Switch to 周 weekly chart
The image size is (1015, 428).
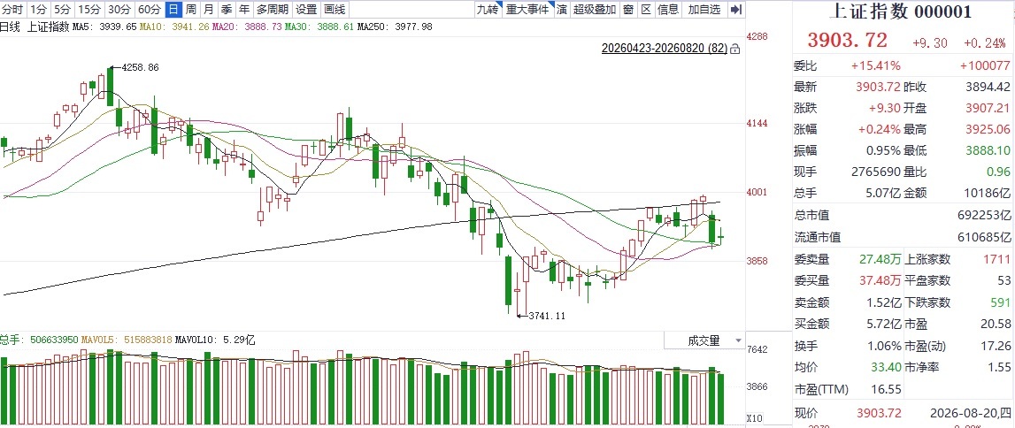[x=191, y=9]
